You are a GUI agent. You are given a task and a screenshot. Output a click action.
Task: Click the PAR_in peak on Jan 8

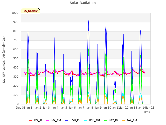[x=88, y=20]
